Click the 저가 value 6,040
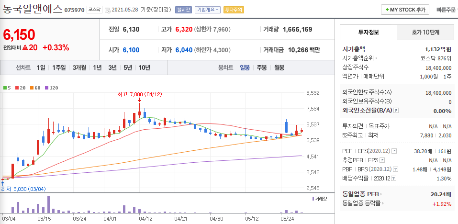 point(184,50)
